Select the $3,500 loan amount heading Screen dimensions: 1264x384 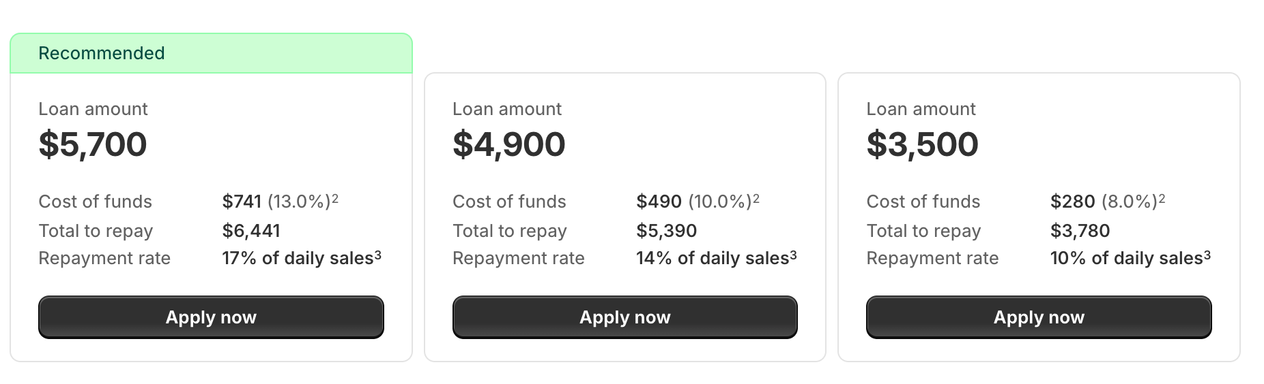[922, 144]
